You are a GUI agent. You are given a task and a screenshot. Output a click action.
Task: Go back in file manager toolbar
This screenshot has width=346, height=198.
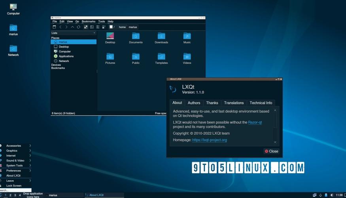[60, 27]
